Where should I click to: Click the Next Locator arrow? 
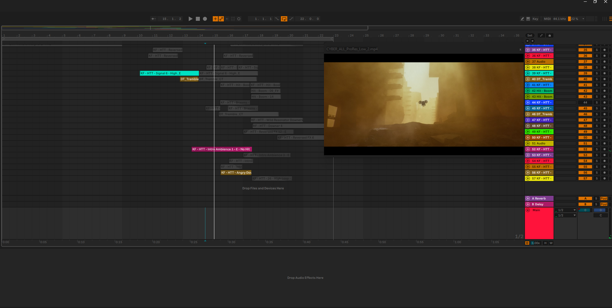tap(532, 41)
